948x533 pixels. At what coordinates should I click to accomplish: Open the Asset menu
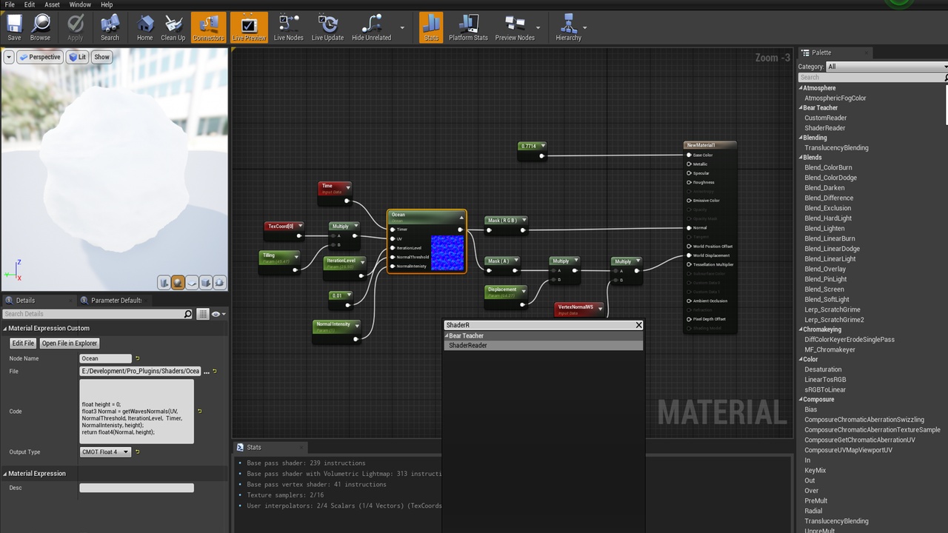click(52, 4)
